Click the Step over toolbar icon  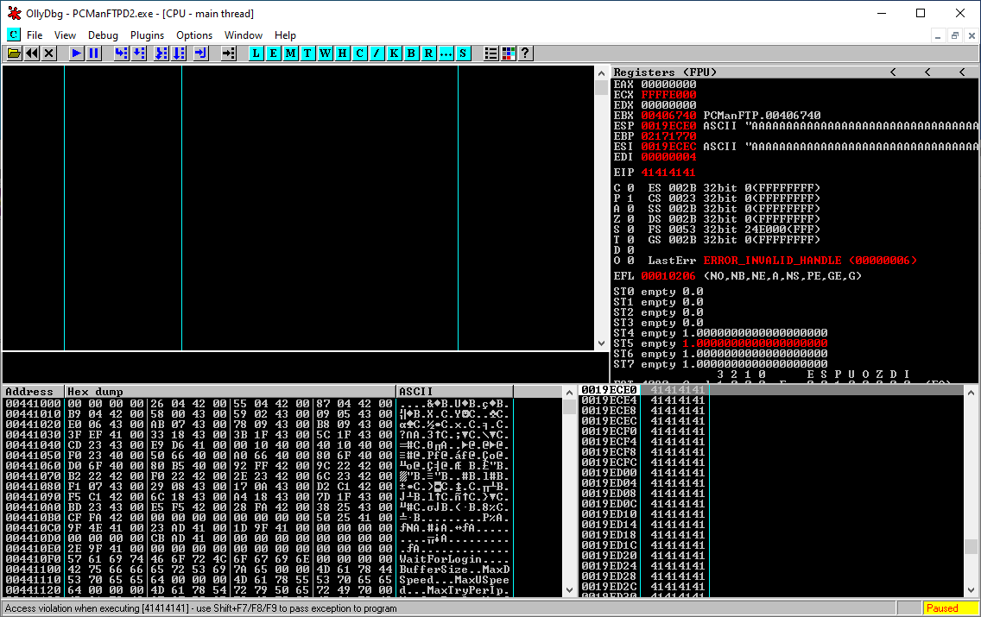[x=138, y=54]
